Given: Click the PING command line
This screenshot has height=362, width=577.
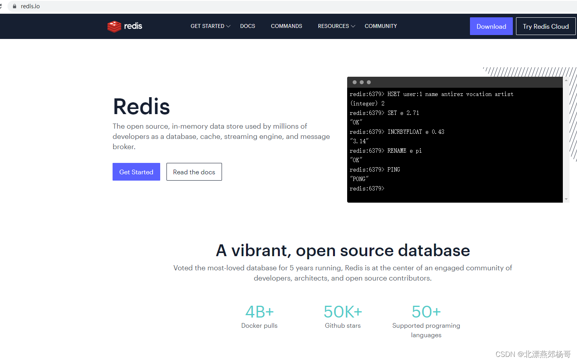Looking at the screenshot, I should pyautogui.click(x=375, y=170).
